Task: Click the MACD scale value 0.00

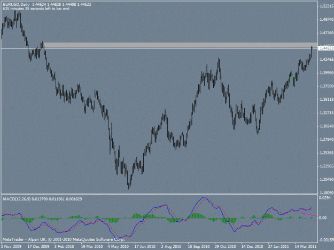Action: pyautogui.click(x=323, y=218)
